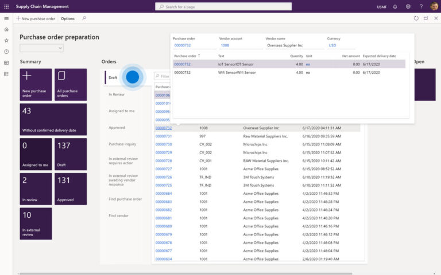This screenshot has height=275, width=441.
Task: Click the USMF company selector
Action: (x=382, y=7)
